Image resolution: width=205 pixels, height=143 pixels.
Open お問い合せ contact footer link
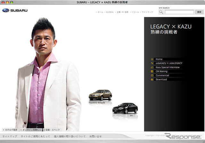click(95, 136)
